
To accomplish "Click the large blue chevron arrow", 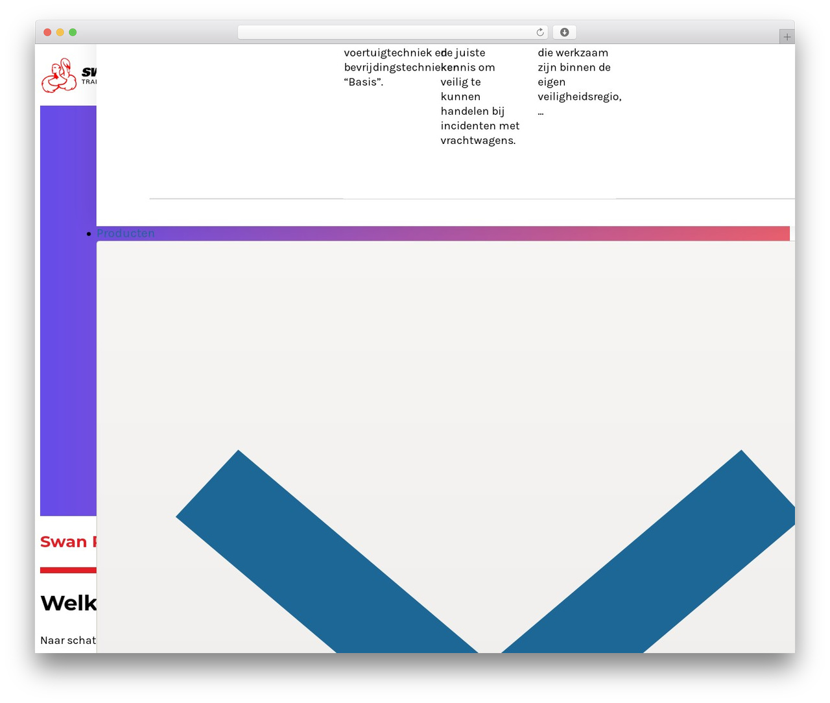I will tap(485, 551).
